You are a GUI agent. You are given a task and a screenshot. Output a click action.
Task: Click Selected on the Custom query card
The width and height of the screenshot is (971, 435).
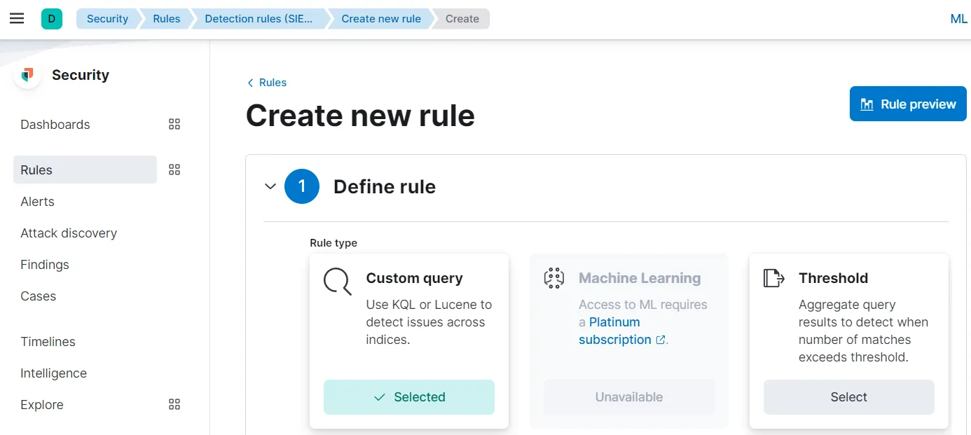[x=408, y=396]
